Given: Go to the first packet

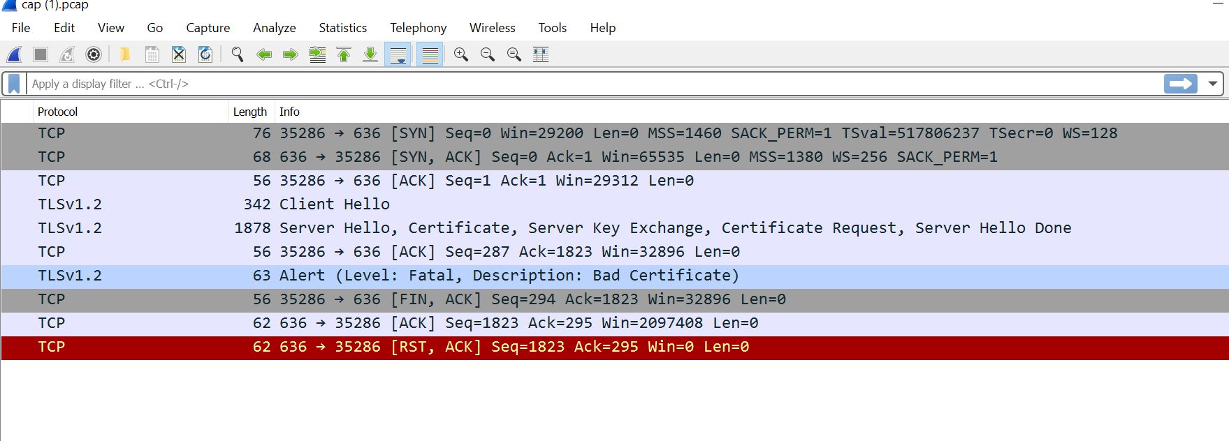Looking at the screenshot, I should pyautogui.click(x=344, y=54).
